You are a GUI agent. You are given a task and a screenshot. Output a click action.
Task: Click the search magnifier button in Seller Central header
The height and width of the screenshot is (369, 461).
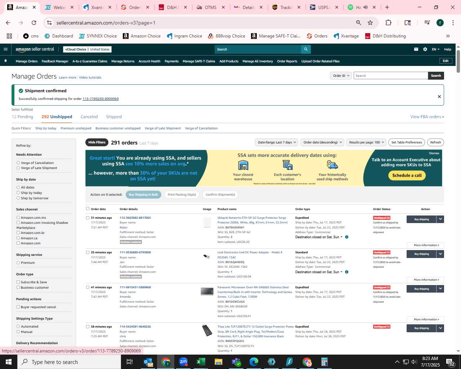(306, 49)
